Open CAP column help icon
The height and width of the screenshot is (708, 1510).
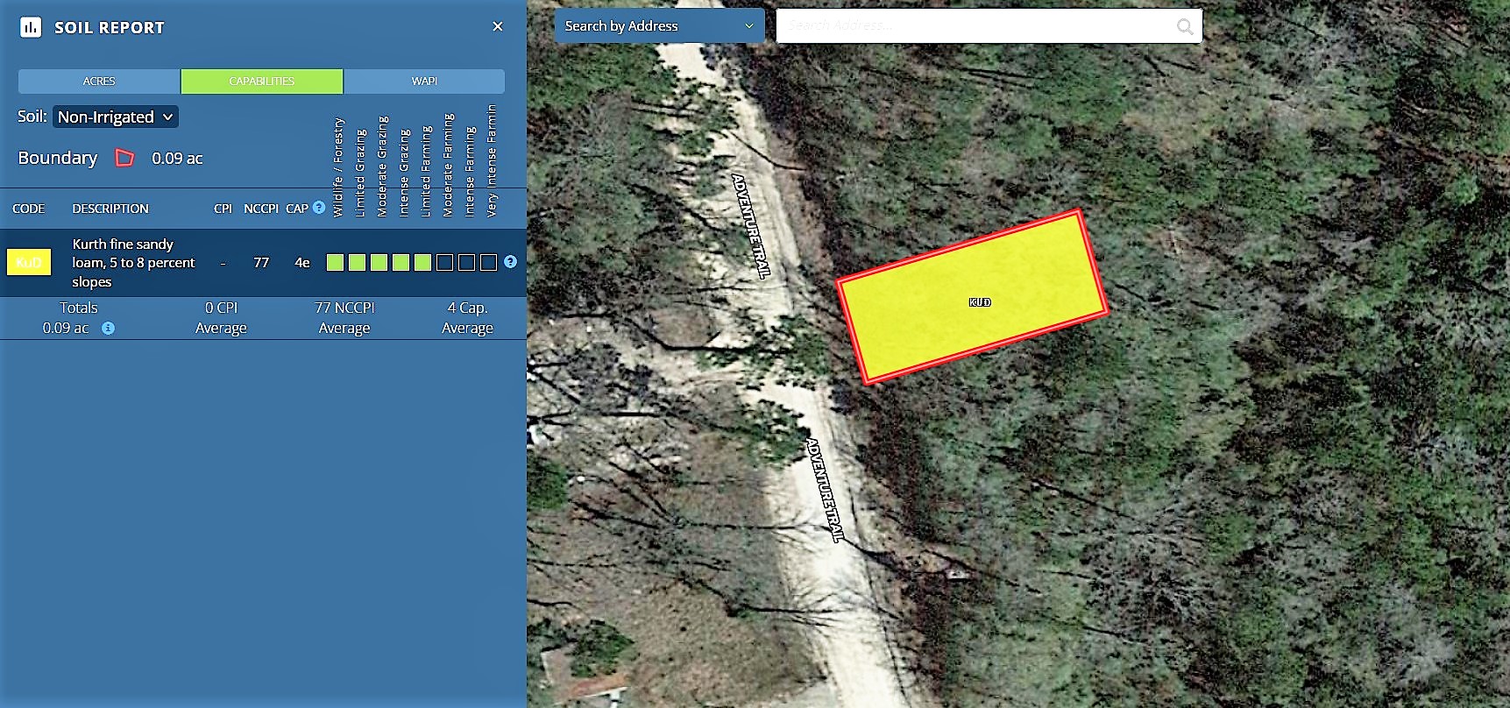tap(319, 208)
